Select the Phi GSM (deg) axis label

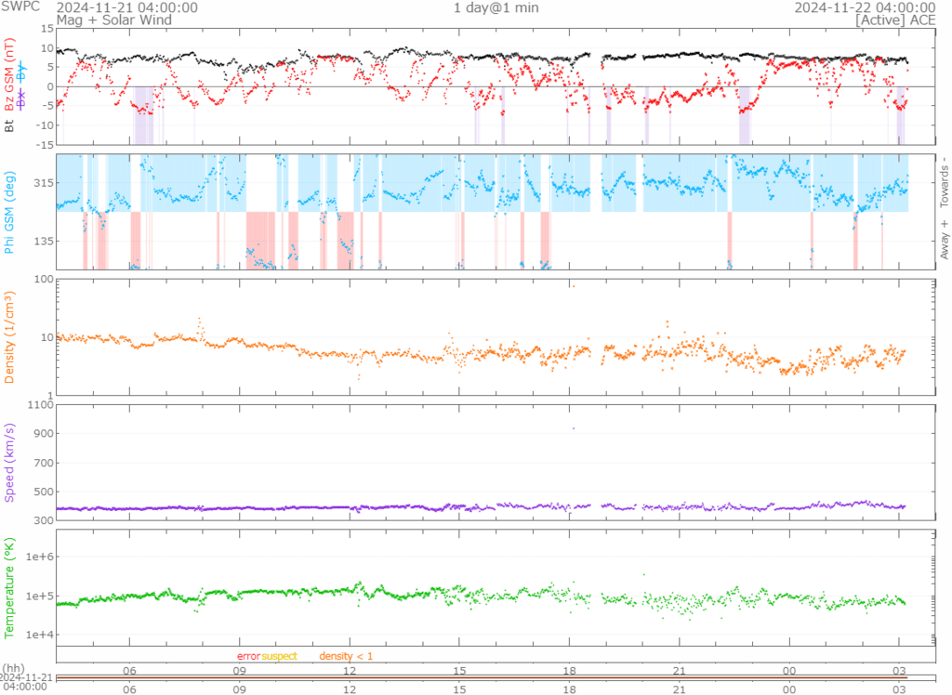tap(10, 212)
